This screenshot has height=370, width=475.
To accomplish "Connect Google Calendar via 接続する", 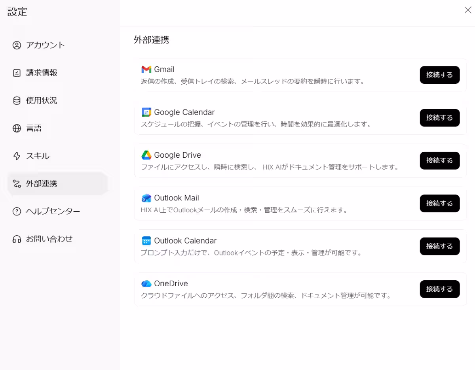I will [x=440, y=117].
